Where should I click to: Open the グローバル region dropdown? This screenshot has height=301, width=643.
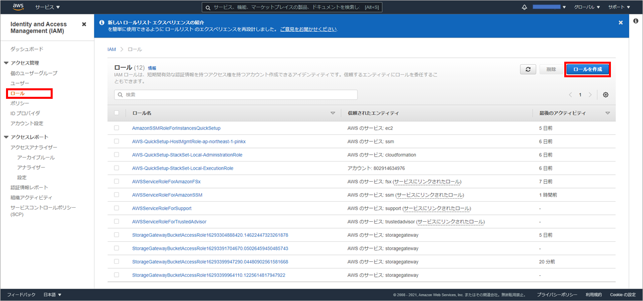point(587,7)
